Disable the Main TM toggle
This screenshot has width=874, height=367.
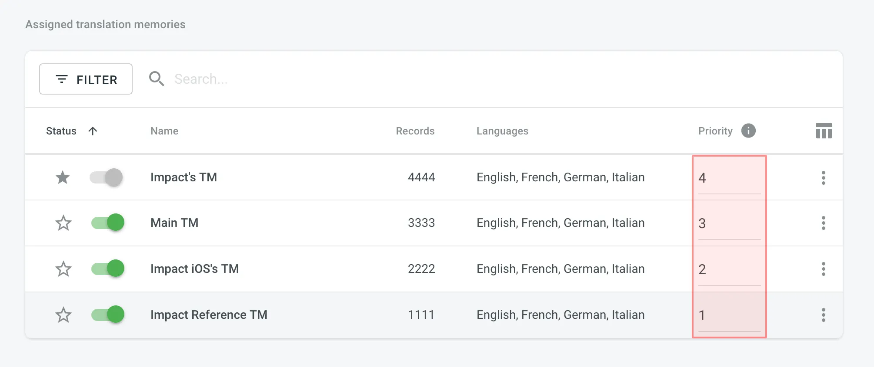pos(108,223)
